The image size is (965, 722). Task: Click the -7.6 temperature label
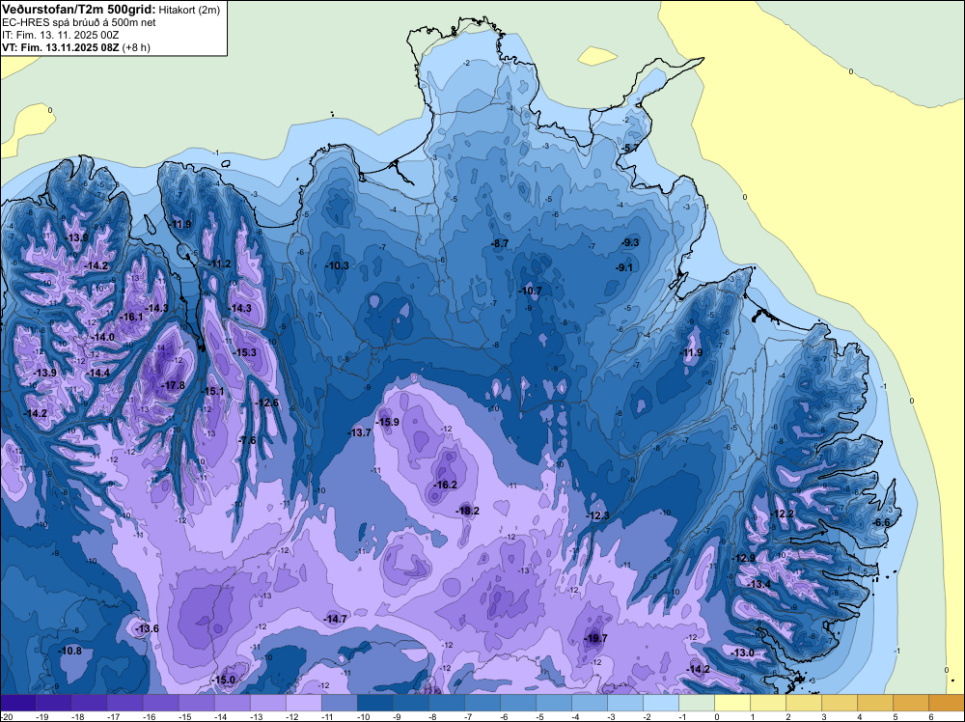tap(247, 440)
